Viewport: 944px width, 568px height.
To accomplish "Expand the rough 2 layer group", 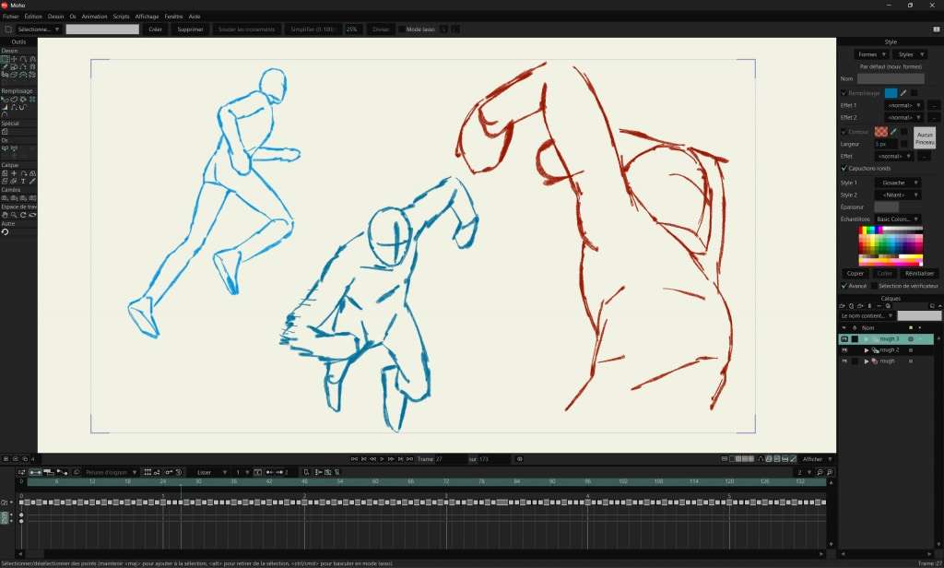I will pos(866,350).
